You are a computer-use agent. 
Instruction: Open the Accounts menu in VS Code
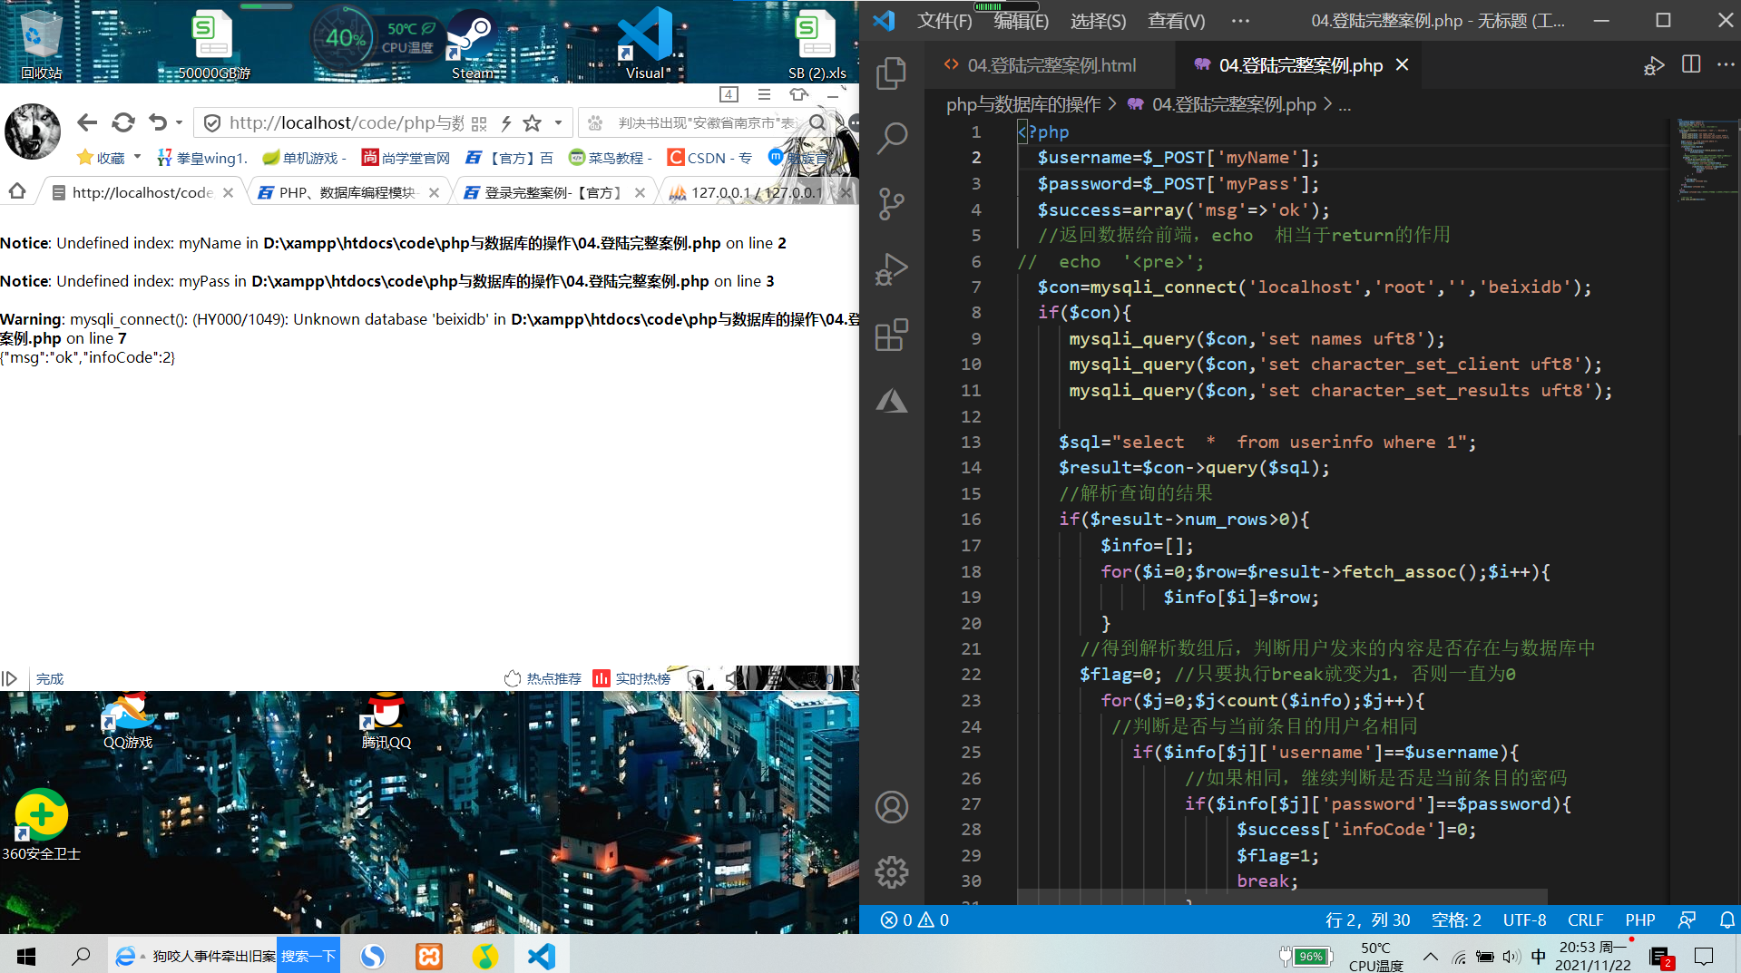pos(892,807)
